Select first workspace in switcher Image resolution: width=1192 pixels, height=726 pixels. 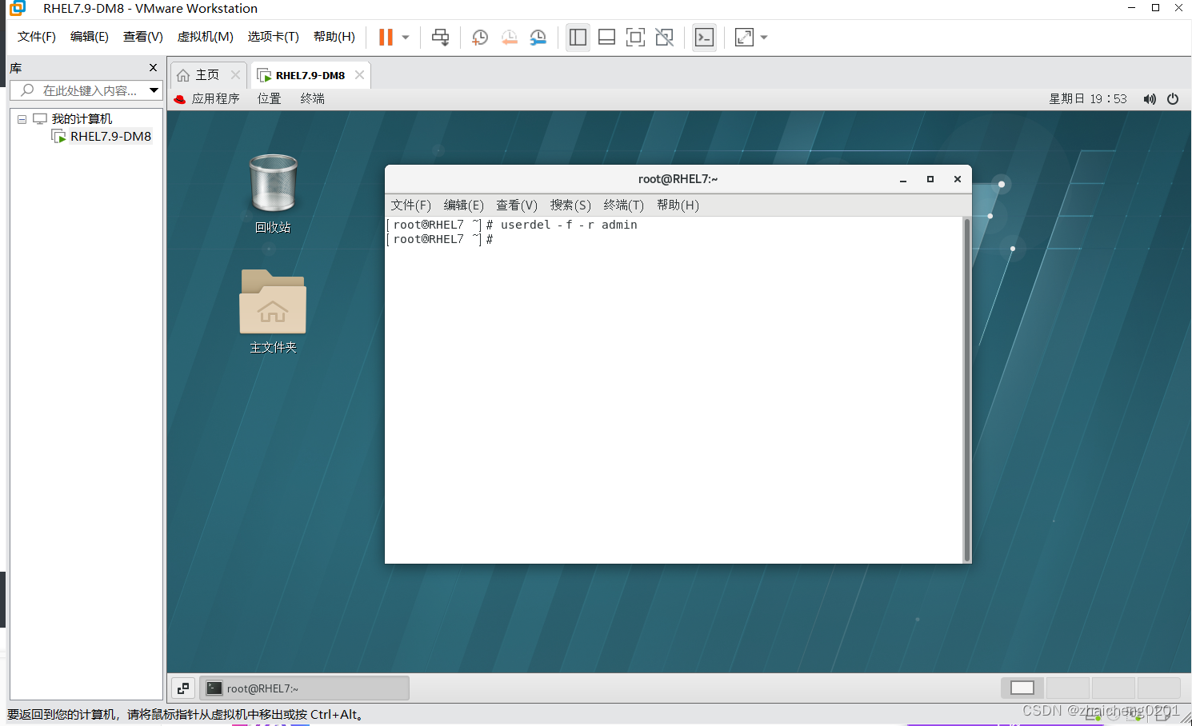tap(1022, 688)
